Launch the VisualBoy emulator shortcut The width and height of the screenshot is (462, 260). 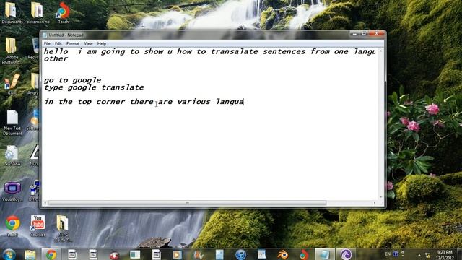point(12,191)
